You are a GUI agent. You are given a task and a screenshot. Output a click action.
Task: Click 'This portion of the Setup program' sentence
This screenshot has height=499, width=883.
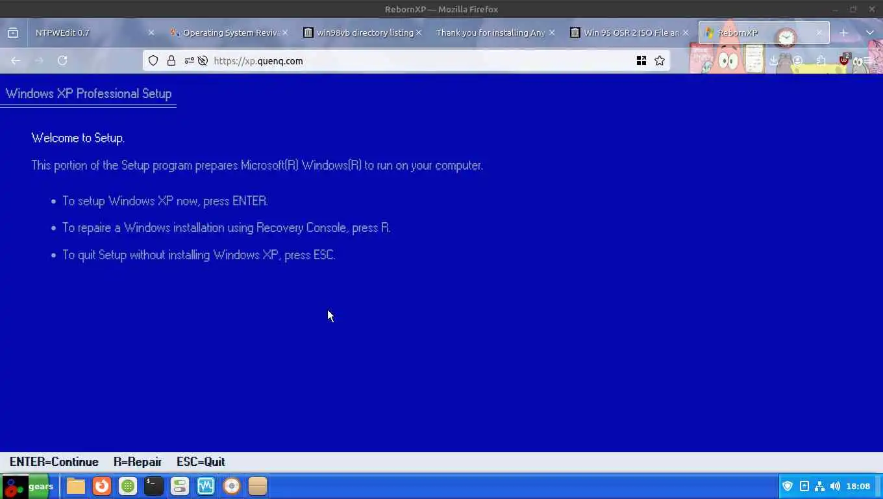[257, 165]
